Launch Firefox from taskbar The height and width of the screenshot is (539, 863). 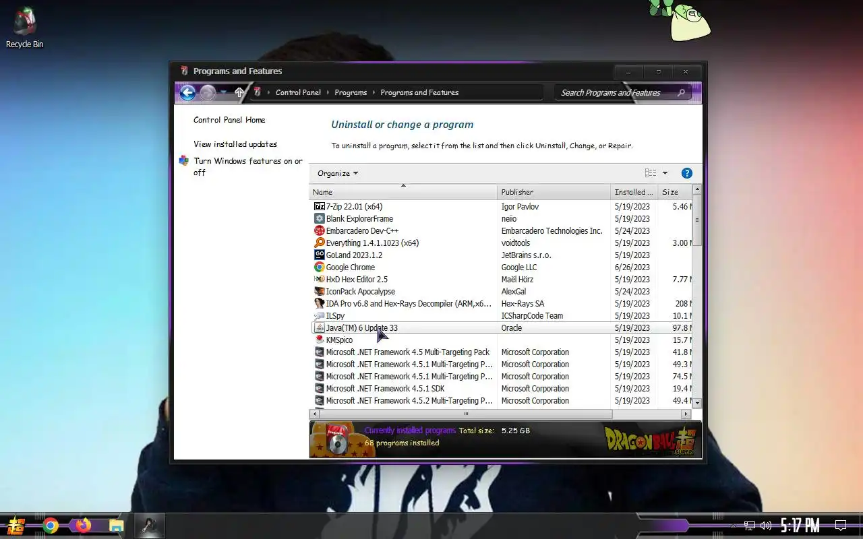[83, 526]
